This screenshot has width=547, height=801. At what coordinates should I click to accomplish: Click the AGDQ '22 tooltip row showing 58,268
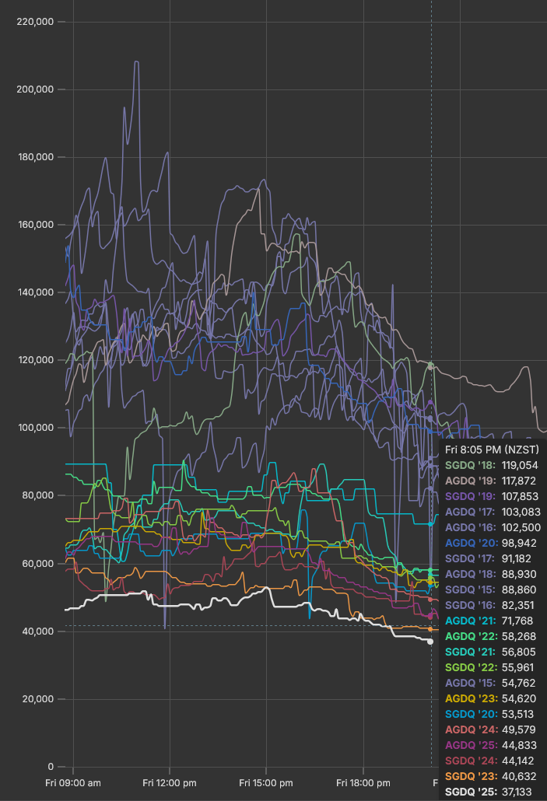[x=491, y=636]
